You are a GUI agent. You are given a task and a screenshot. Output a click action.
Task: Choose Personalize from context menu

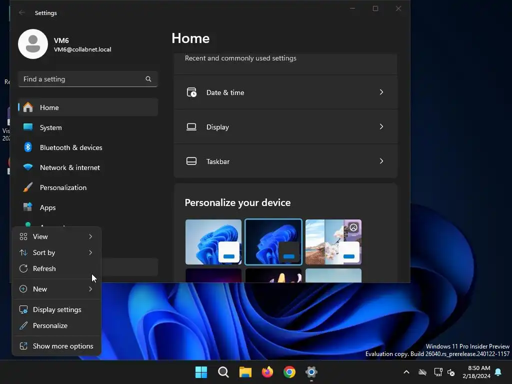(56, 325)
